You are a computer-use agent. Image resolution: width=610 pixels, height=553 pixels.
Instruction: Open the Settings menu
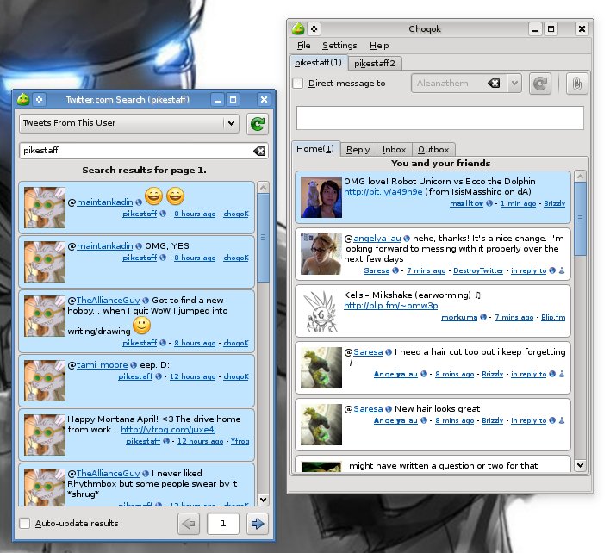click(339, 46)
